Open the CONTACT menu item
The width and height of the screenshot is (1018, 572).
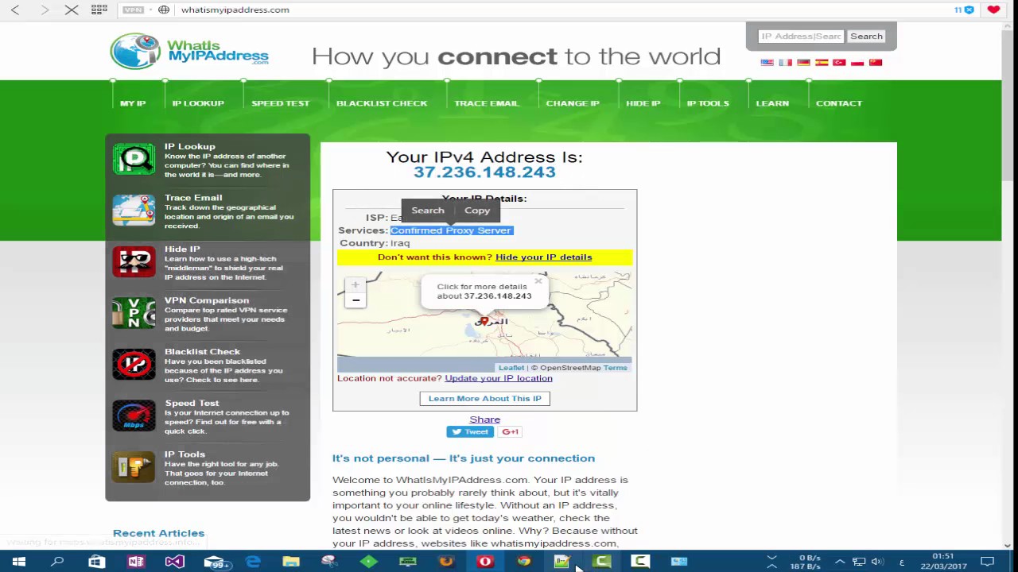839,103
